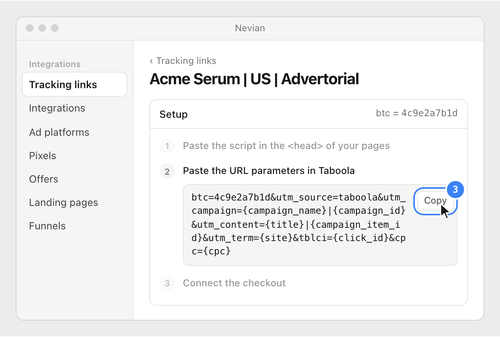Maximize the Nevian window
This screenshot has width=500, height=337.
[x=55, y=28]
